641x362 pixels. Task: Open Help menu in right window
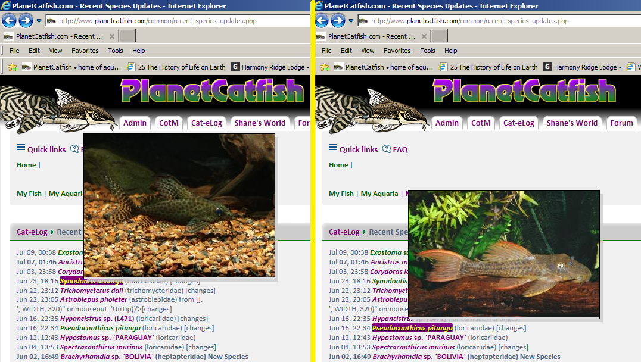click(x=451, y=51)
